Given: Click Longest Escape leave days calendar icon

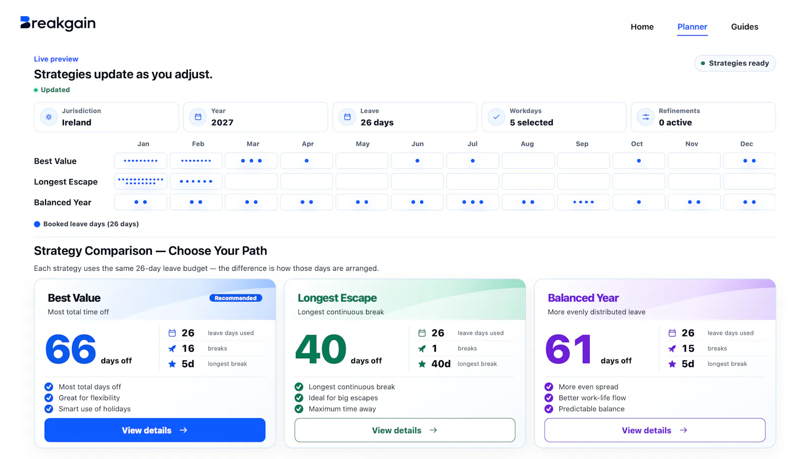Looking at the screenshot, I should point(422,333).
